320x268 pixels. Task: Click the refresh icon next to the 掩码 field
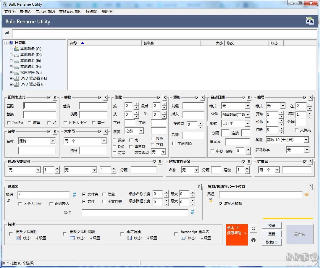75,195
